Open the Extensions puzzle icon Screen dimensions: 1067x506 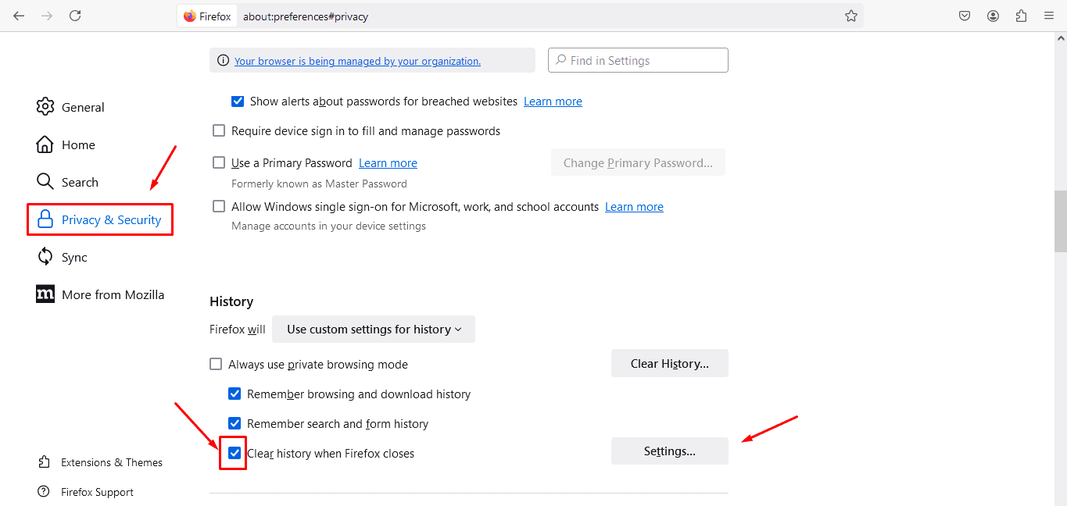click(1021, 16)
